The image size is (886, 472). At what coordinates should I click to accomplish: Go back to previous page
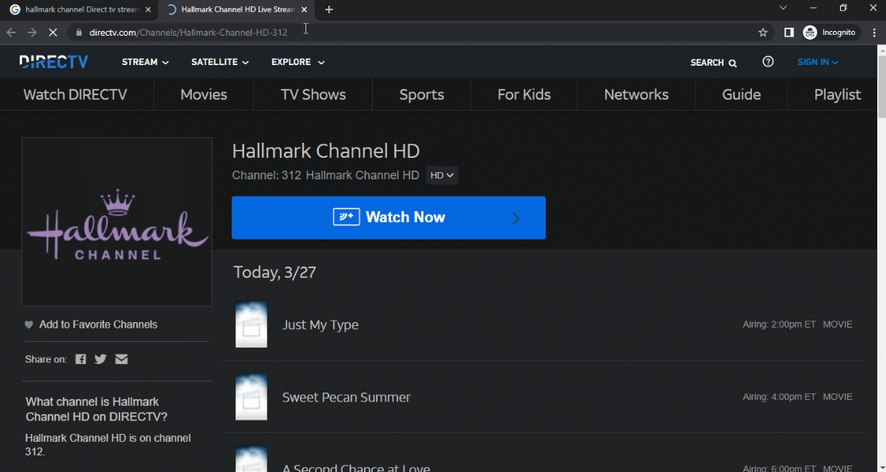[x=11, y=33]
